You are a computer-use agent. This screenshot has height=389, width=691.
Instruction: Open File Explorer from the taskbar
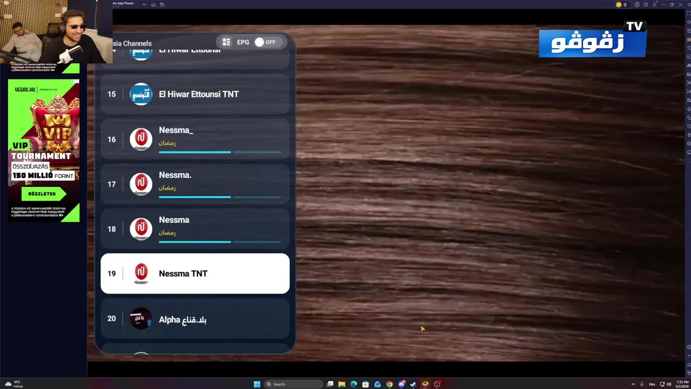tap(342, 384)
